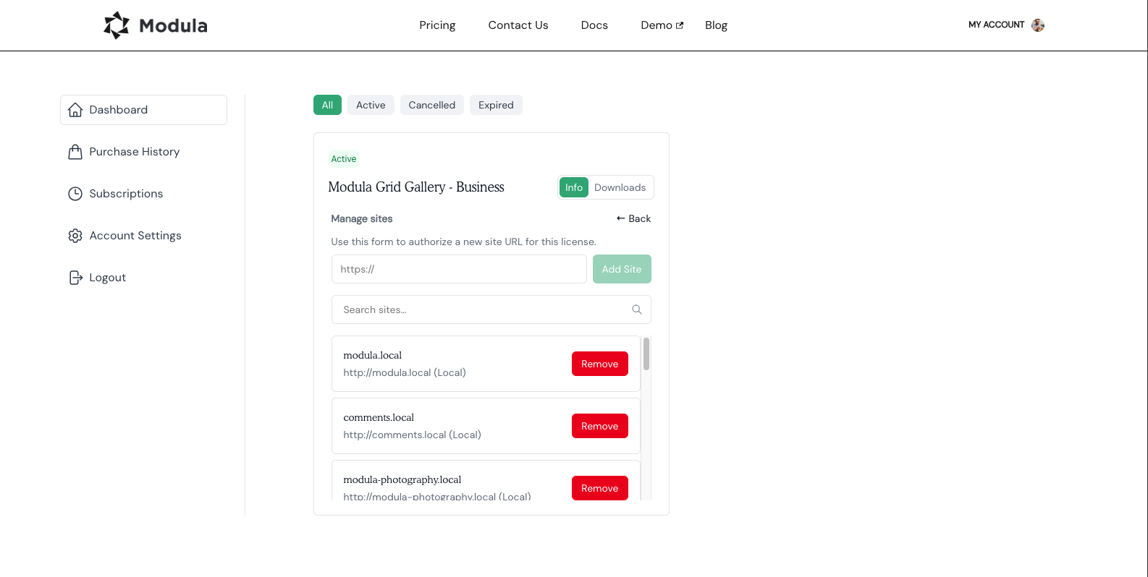Click the Logout exit icon

tap(75, 278)
